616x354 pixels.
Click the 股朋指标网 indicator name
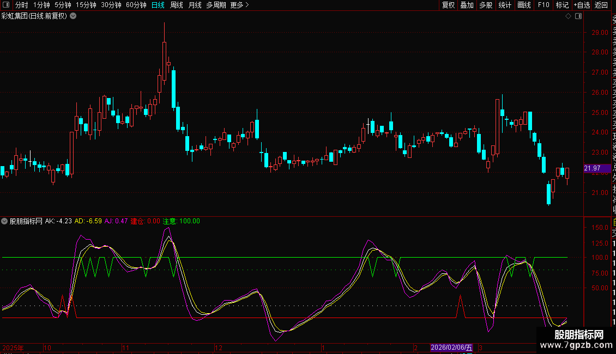click(x=26, y=221)
